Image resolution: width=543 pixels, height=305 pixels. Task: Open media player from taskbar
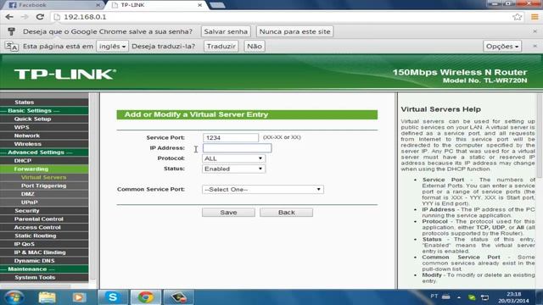79,297
